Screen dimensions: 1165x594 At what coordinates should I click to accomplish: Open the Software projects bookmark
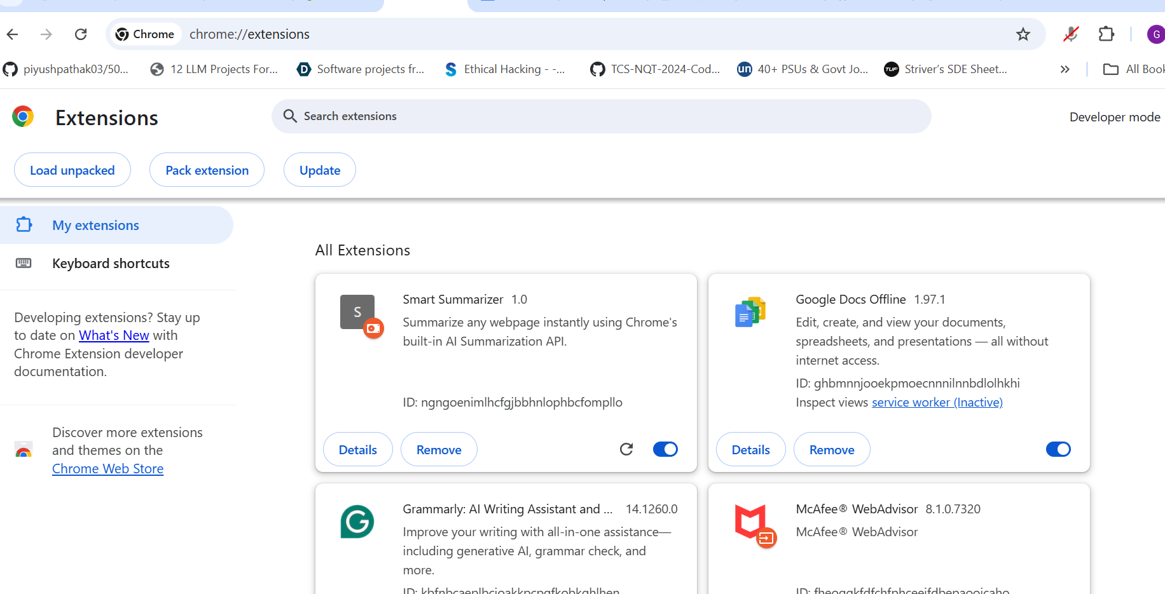tap(361, 69)
